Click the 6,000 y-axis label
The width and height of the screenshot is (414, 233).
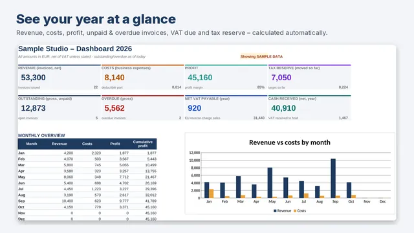(x=195, y=175)
